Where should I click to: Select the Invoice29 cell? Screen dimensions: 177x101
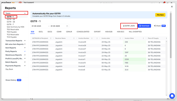coord(82,42)
